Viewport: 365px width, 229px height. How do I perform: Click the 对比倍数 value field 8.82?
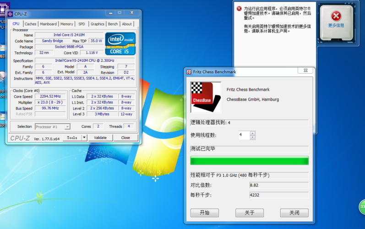point(279,185)
